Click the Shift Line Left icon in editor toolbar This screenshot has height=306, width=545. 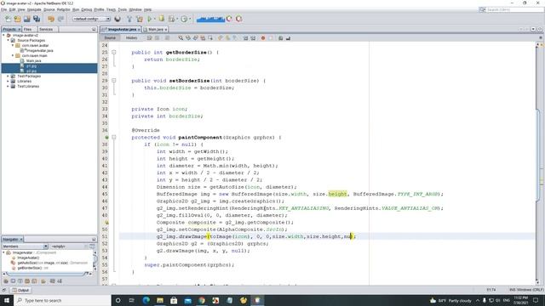pos(245,38)
